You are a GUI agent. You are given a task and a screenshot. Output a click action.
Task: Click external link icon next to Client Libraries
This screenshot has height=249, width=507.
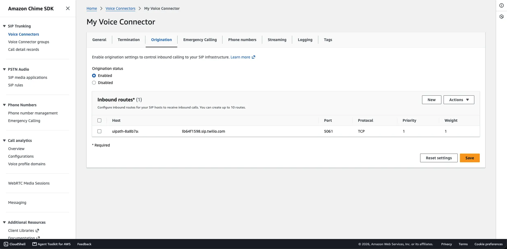[37, 231]
